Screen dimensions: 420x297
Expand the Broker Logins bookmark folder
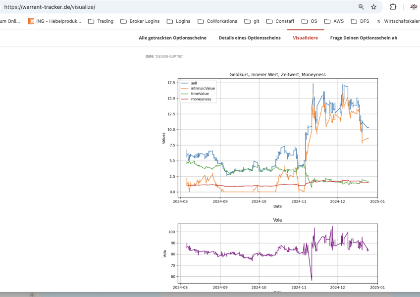[140, 21]
